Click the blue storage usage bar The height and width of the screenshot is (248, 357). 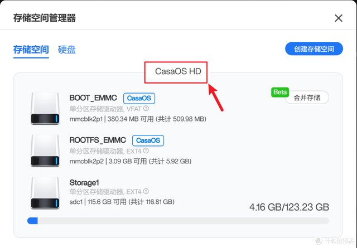(178, 221)
